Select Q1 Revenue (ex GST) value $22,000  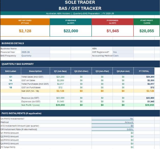(60, 98)
